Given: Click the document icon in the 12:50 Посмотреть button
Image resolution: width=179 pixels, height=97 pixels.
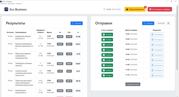Looking at the screenshot, I should (152, 50).
